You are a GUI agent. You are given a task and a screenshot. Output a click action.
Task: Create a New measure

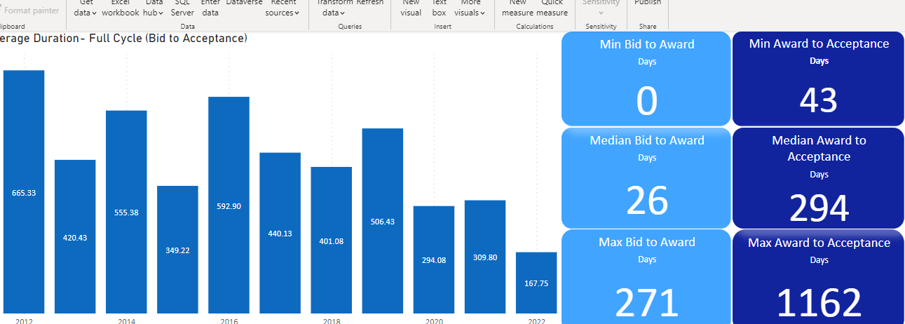(x=517, y=8)
